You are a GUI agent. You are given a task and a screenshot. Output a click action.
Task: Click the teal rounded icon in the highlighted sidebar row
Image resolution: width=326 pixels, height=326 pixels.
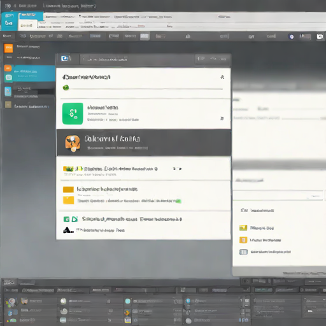[x=9, y=78]
